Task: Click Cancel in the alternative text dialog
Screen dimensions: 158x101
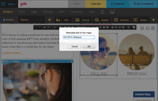Action: (75, 47)
